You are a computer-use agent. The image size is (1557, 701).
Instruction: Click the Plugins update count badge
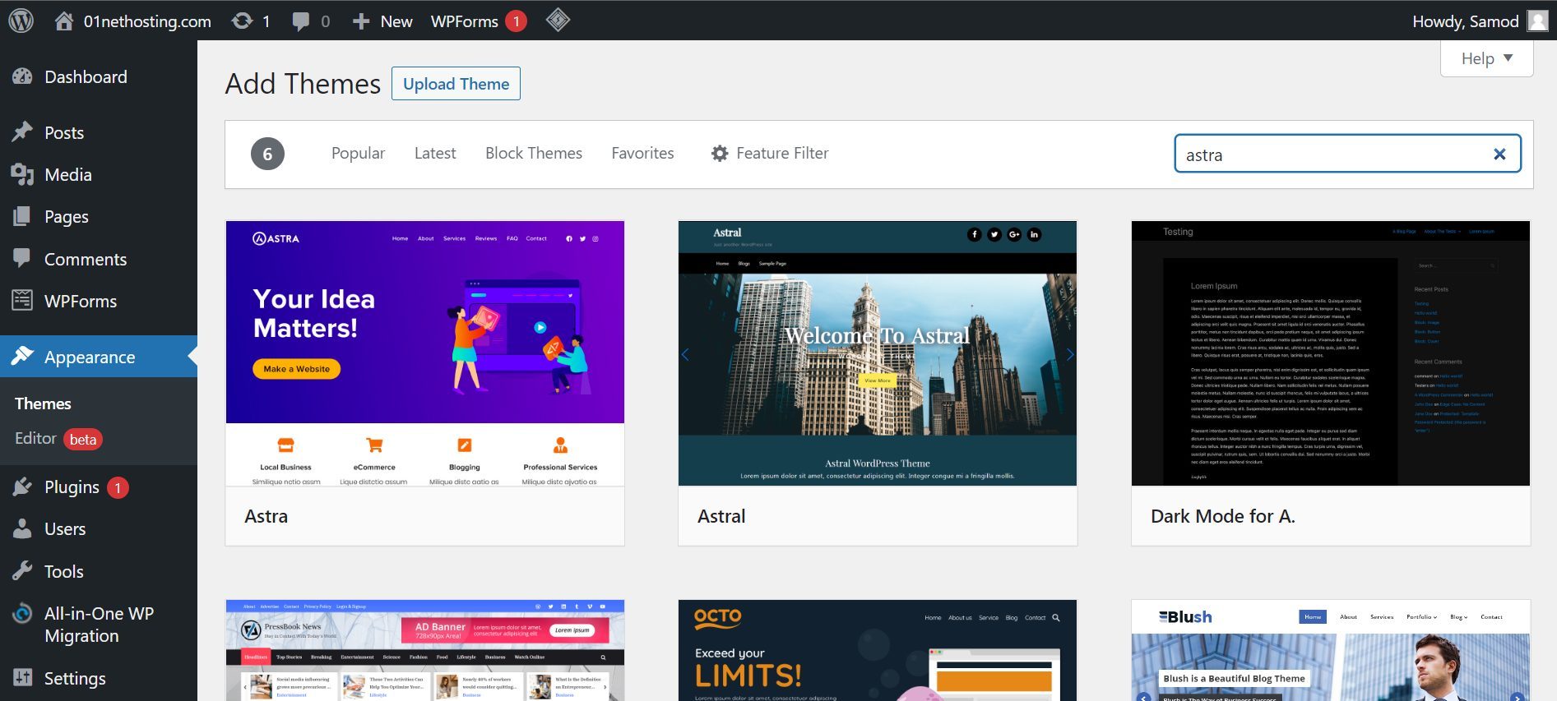tap(118, 488)
